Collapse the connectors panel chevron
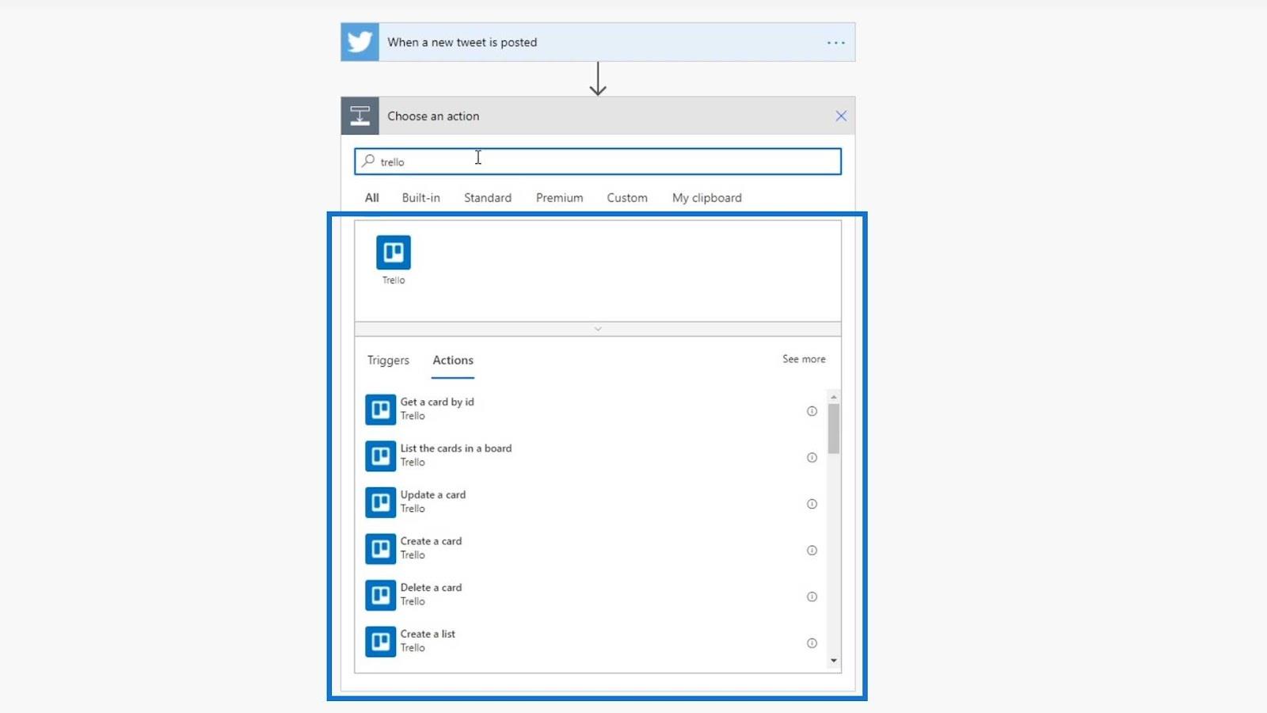 tap(598, 329)
